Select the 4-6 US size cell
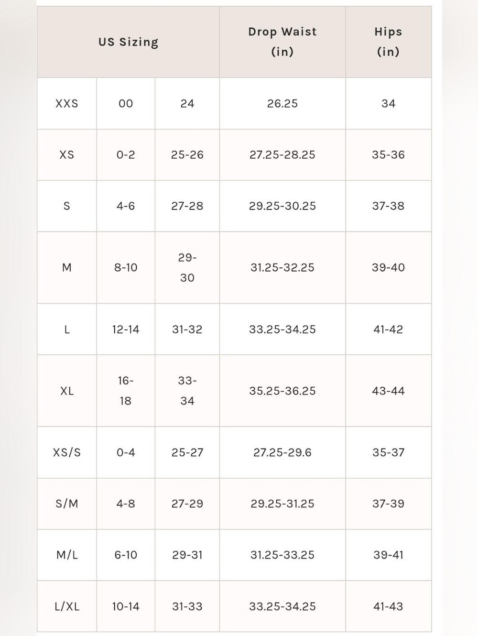The height and width of the screenshot is (636, 478). [126, 206]
